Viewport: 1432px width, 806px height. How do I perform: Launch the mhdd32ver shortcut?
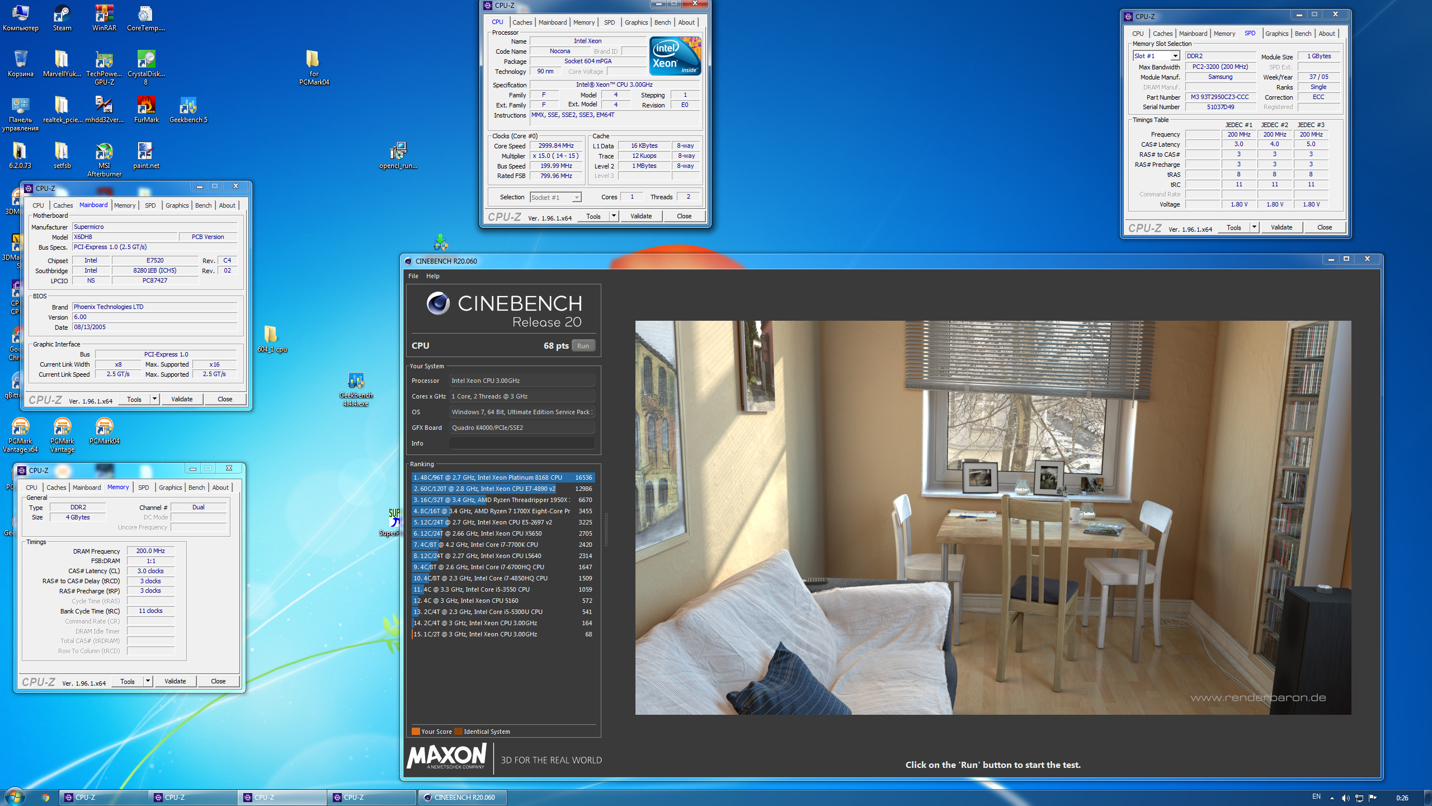(104, 109)
